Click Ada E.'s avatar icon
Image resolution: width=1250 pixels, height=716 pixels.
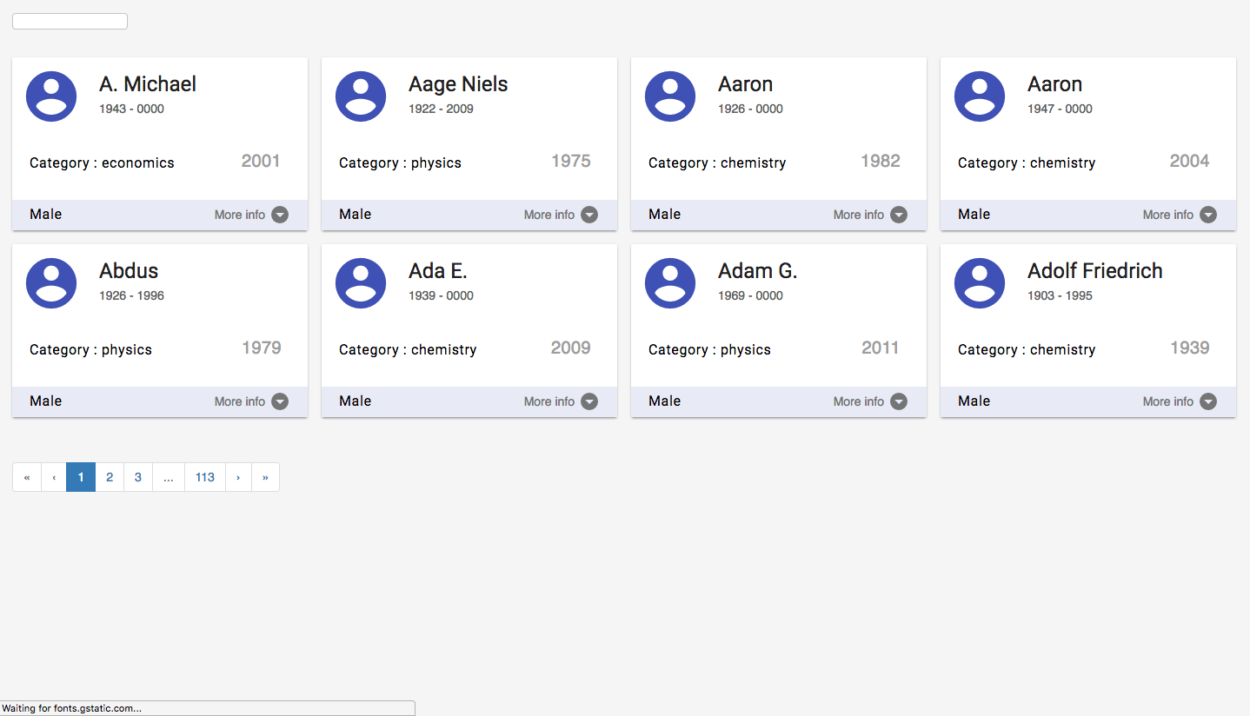point(361,283)
